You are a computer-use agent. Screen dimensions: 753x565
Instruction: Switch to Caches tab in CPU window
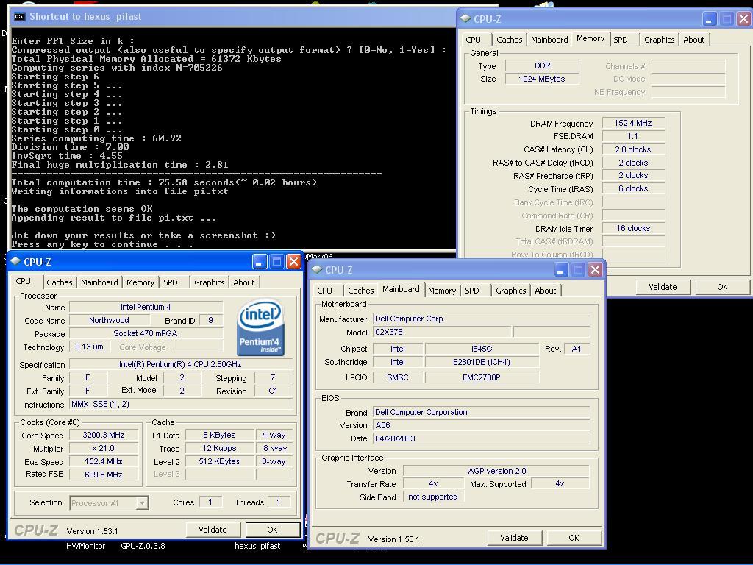(59, 282)
